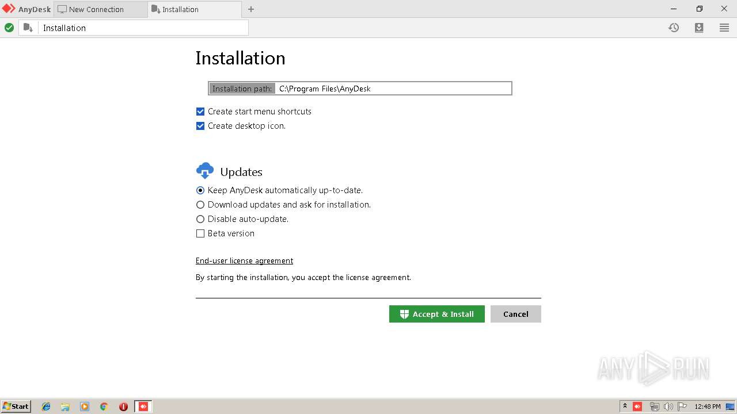Uncheck Create desktop icon
The height and width of the screenshot is (414, 737).
(200, 126)
